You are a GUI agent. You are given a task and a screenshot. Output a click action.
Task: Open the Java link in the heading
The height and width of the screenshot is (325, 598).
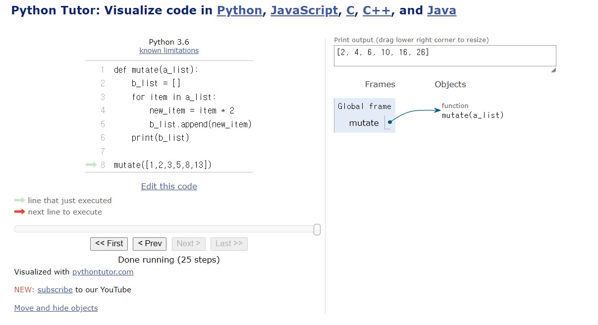coord(441,10)
